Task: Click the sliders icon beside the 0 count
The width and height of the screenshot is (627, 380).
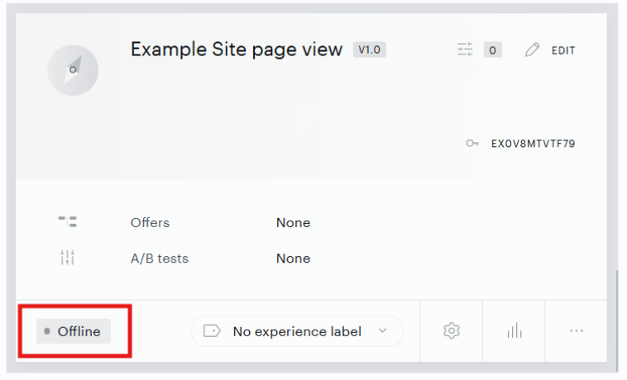Action: pyautogui.click(x=465, y=50)
